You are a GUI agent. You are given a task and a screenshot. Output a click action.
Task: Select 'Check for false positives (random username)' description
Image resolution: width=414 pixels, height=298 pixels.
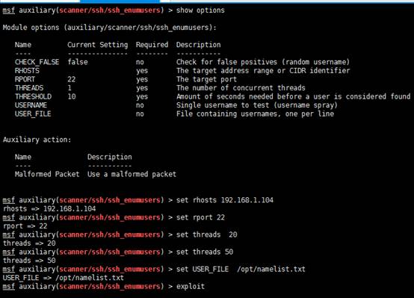click(x=263, y=62)
